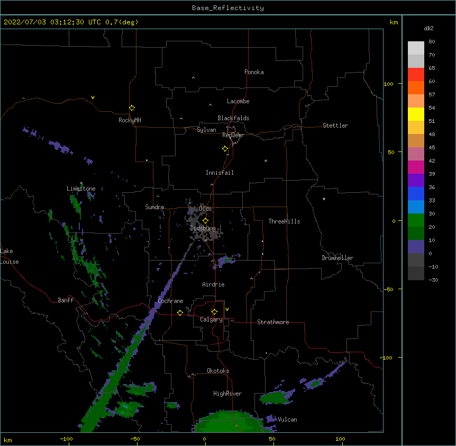Click the Okotoks label
The width and height of the screenshot is (456, 446).
tap(218, 371)
